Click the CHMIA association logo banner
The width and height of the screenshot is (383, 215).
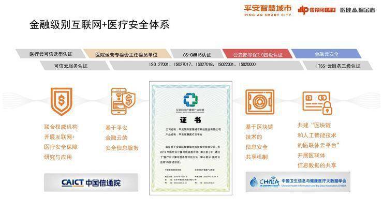[298, 182]
